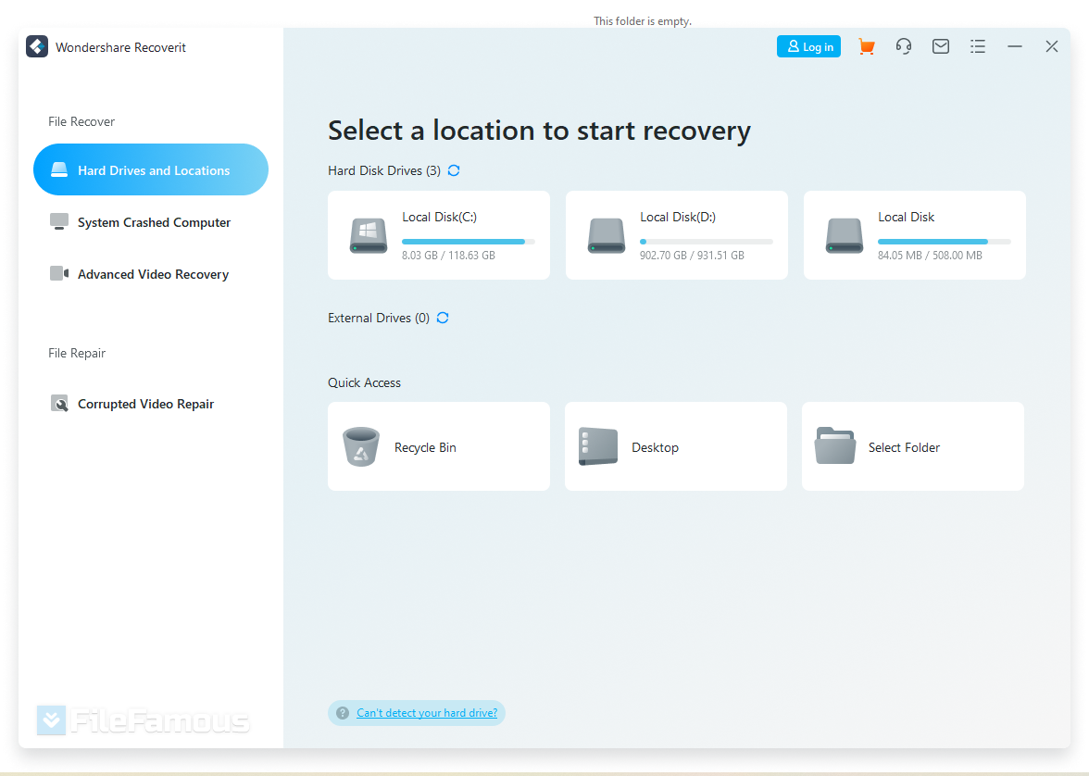The height and width of the screenshot is (776, 1089).
Task: Choose the Desktop label
Action: point(655,447)
